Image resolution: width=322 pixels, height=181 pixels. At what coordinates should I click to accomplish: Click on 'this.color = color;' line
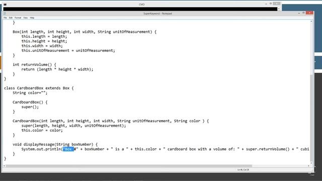(x=42, y=130)
